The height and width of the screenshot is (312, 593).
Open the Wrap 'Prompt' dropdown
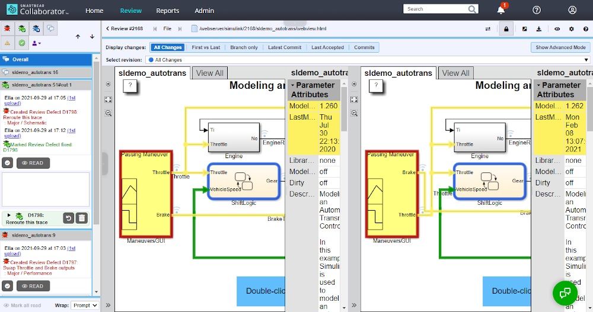pos(84,305)
